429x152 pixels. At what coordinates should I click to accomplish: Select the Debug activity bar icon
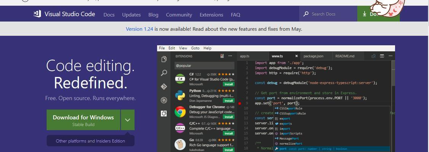(164, 100)
